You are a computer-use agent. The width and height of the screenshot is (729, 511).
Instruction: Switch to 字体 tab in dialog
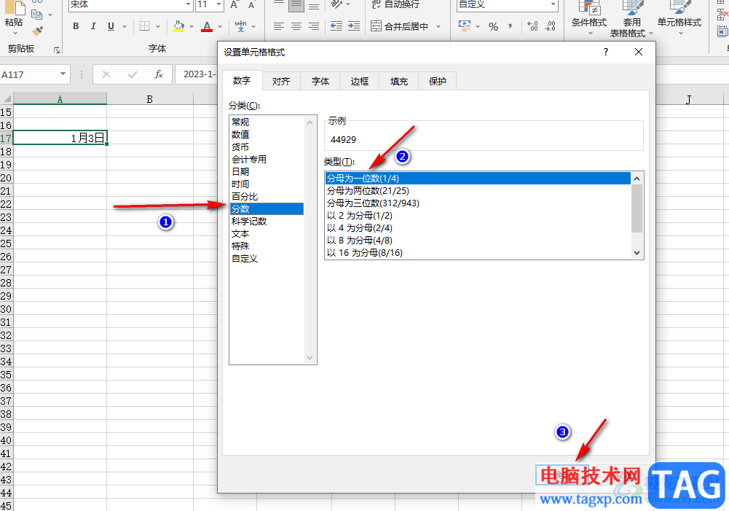point(320,81)
